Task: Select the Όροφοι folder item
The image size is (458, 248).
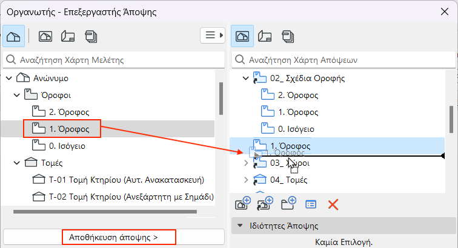Action: pos(56,95)
